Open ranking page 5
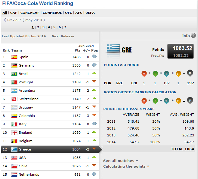 pos(54,27)
